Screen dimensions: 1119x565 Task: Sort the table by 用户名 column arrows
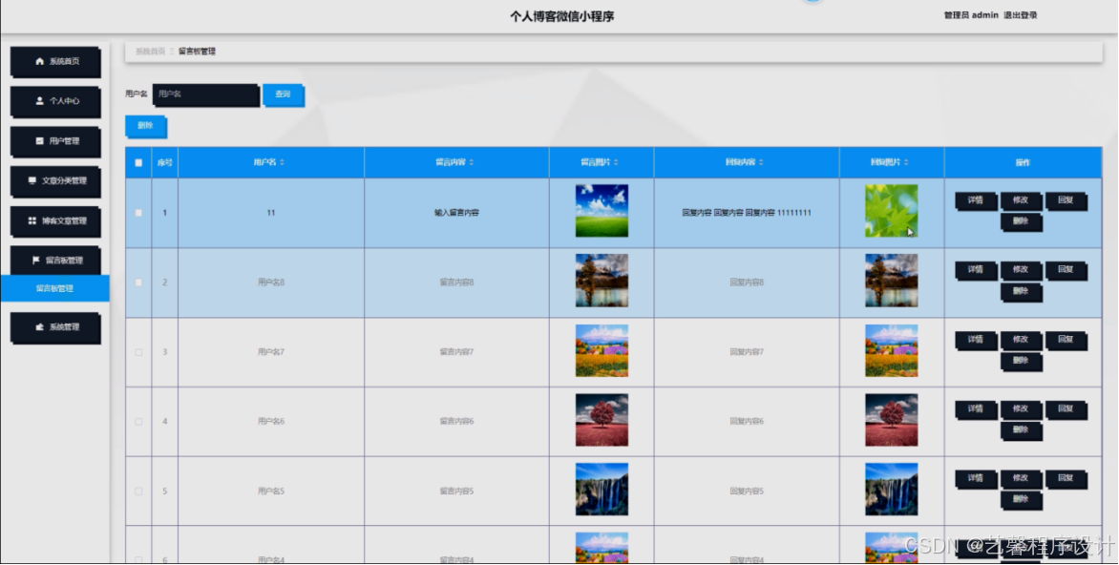click(282, 162)
